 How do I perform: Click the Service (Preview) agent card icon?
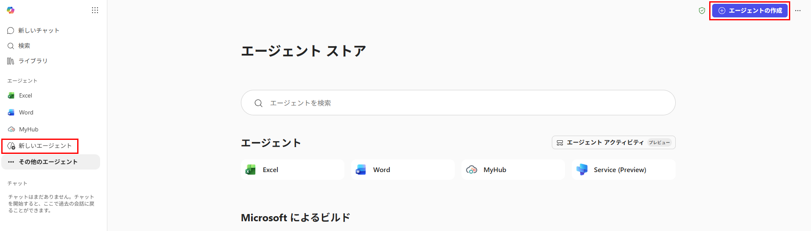point(582,170)
